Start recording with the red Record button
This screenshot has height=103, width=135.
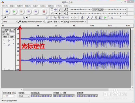click(44, 12)
